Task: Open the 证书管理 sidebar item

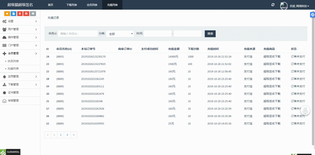Action: tap(14, 93)
